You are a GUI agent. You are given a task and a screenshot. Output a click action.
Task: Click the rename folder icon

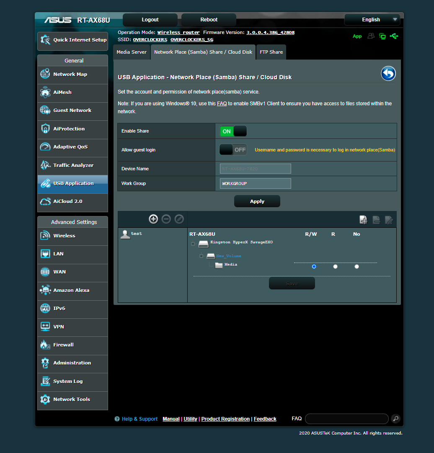point(389,220)
